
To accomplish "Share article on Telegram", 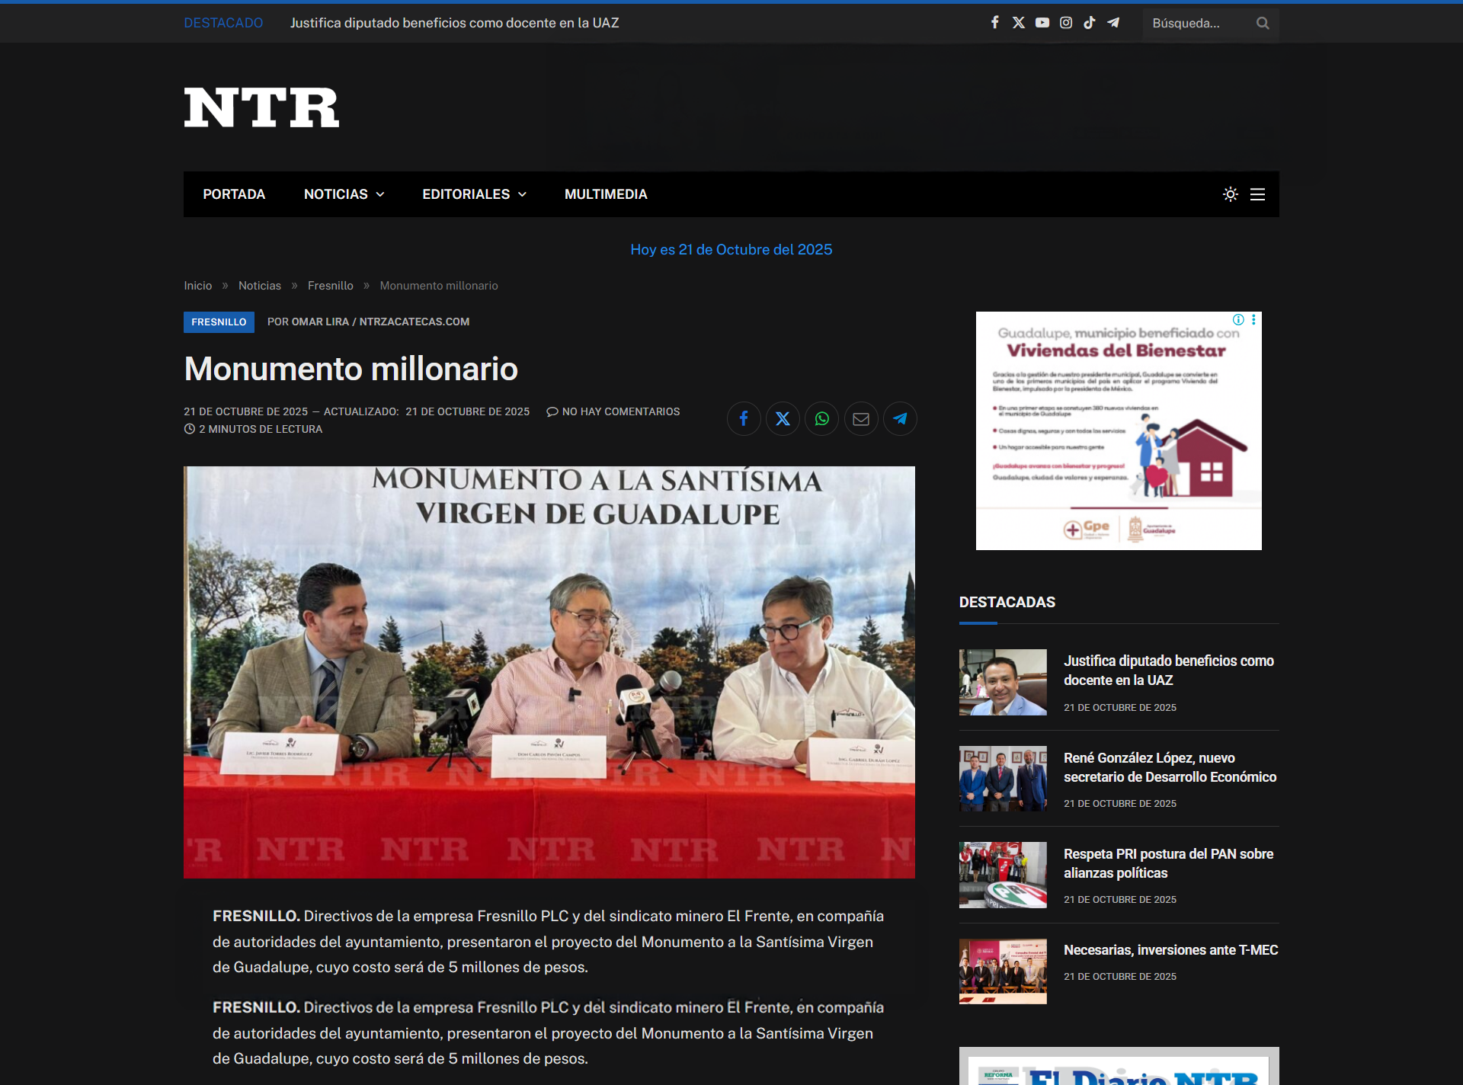I will click(900, 419).
